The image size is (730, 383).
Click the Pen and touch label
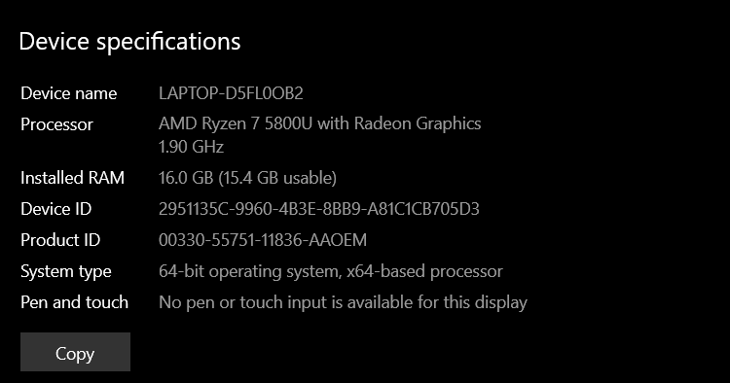click(75, 302)
